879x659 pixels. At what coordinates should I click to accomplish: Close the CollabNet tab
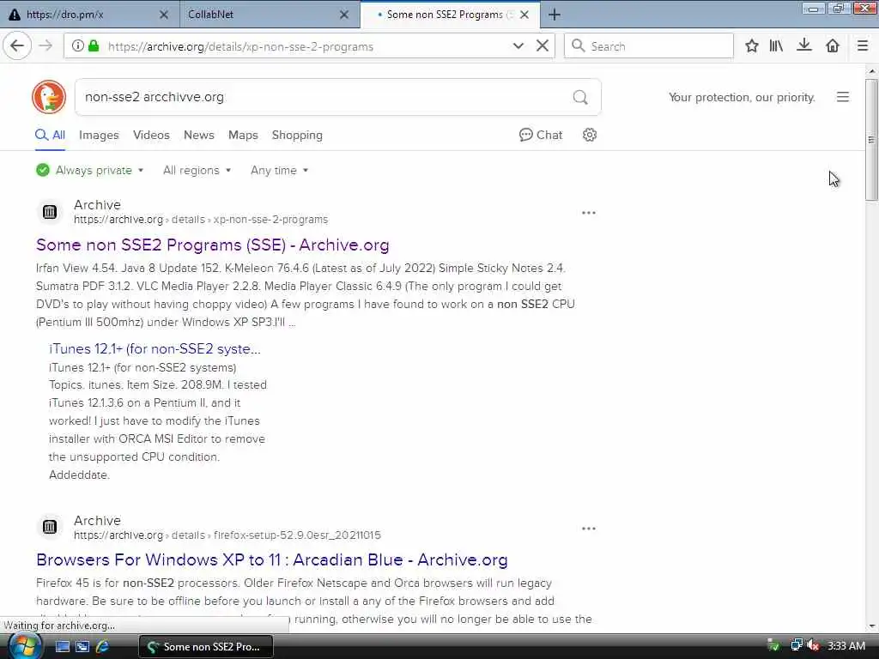click(344, 15)
